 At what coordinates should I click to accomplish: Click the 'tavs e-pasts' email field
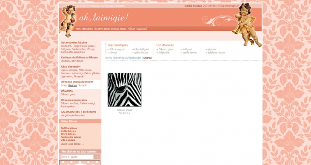coord(77,157)
